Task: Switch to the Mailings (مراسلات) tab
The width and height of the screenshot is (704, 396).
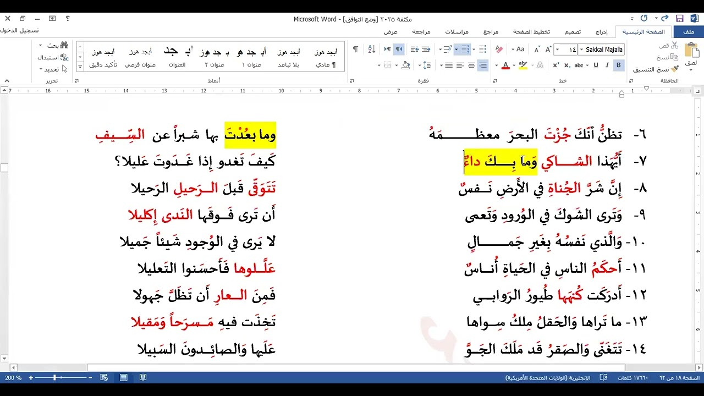Action: 456,32
